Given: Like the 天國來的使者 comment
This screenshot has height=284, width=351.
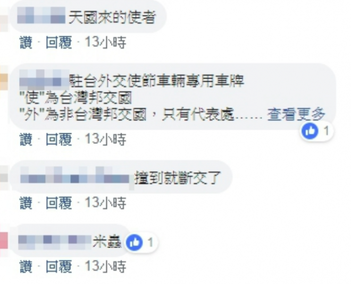Looking at the screenshot, I should [x=26, y=42].
